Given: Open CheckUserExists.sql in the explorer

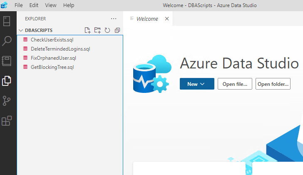Looking at the screenshot, I should pos(70,40).
